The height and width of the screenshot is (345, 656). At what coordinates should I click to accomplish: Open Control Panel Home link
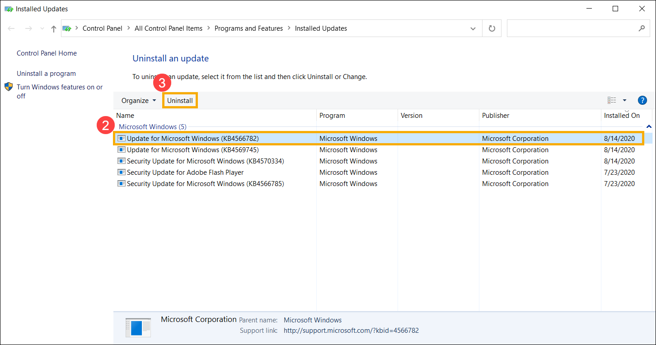pos(47,53)
